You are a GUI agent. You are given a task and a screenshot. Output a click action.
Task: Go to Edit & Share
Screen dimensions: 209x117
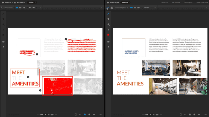pyautogui.click(x=176, y=2)
